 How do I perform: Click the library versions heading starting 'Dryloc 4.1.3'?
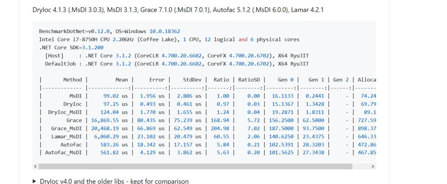pos(178,10)
